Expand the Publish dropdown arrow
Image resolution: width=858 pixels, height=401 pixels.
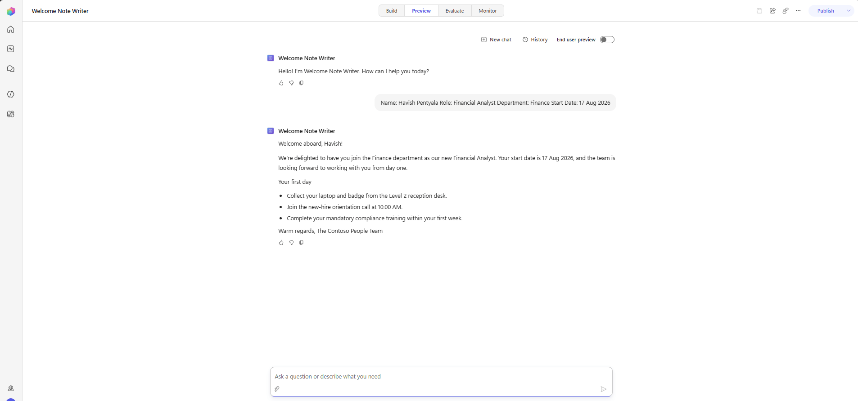point(849,11)
